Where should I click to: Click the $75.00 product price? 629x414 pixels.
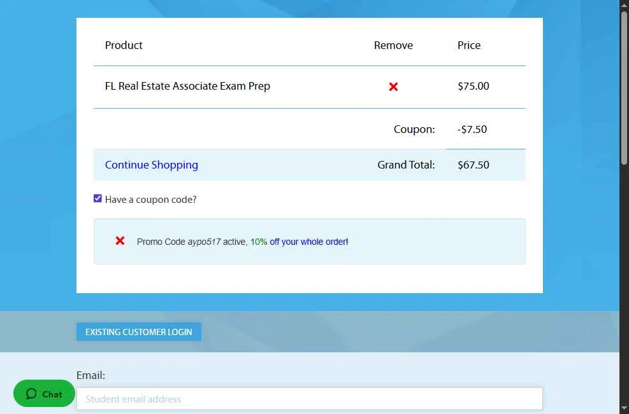(x=474, y=86)
